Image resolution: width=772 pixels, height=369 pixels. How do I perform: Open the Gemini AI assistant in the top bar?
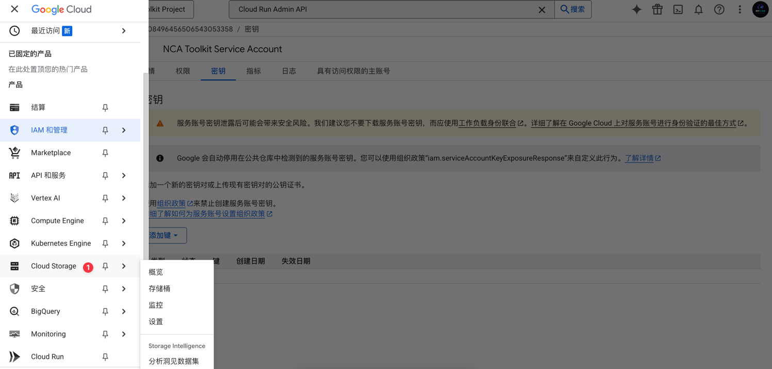point(636,9)
